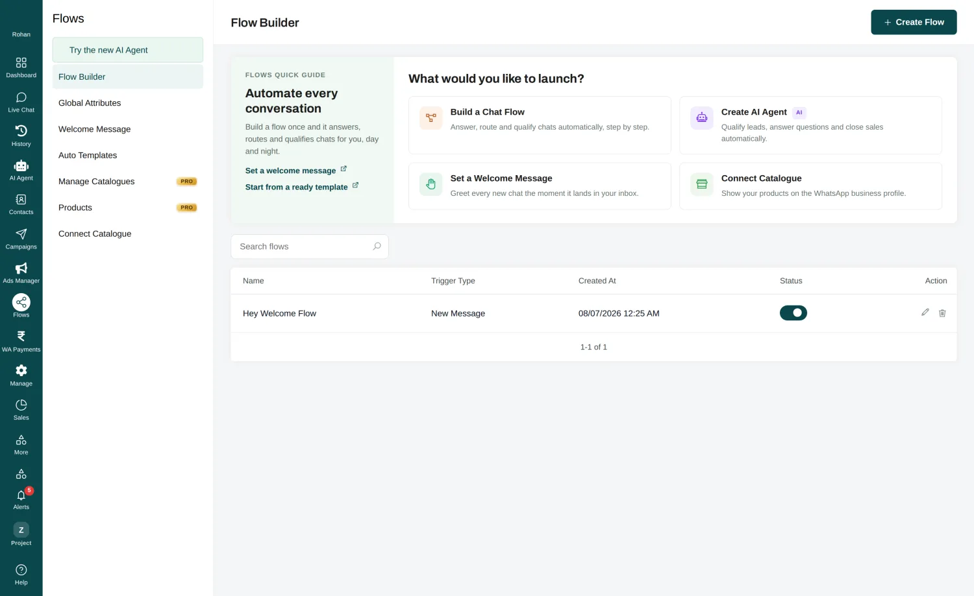Click external link icon beside ready template link
The height and width of the screenshot is (596, 974).
(355, 185)
